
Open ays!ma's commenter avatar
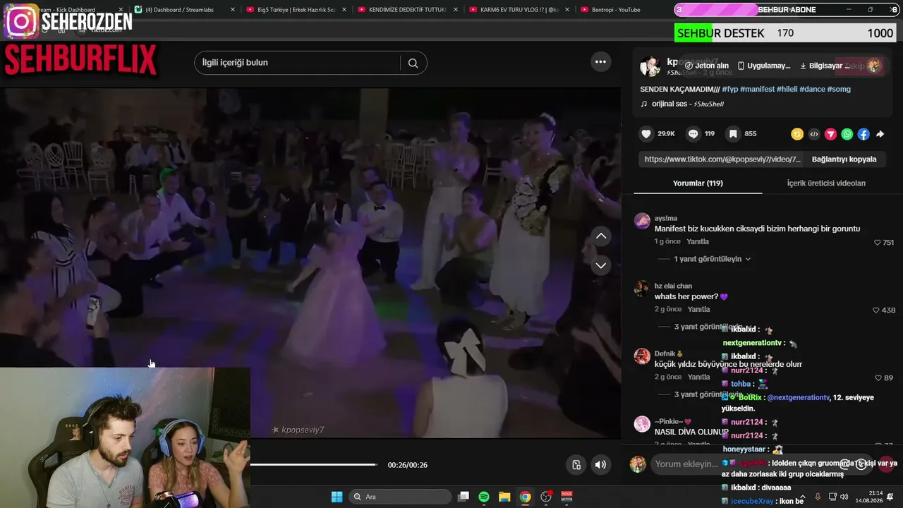pos(642,221)
